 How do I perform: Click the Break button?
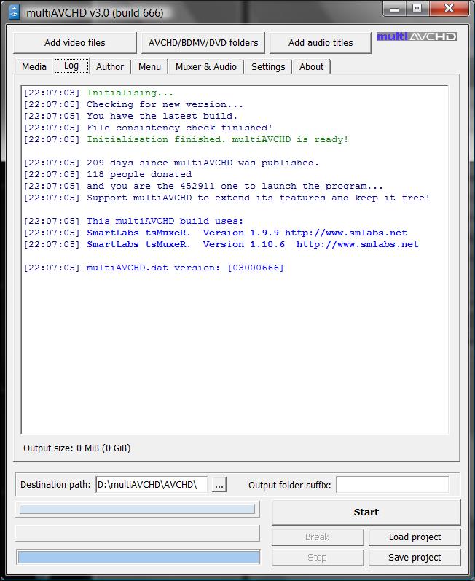(x=318, y=537)
